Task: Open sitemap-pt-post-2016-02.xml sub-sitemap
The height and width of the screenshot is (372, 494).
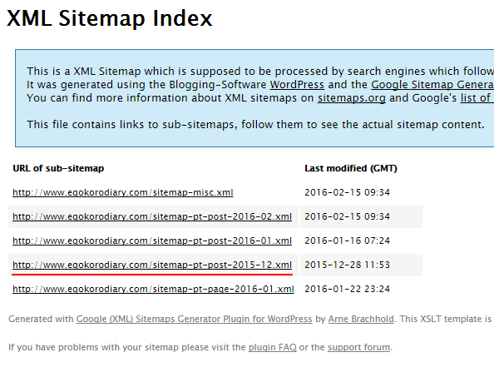Action: (x=152, y=216)
